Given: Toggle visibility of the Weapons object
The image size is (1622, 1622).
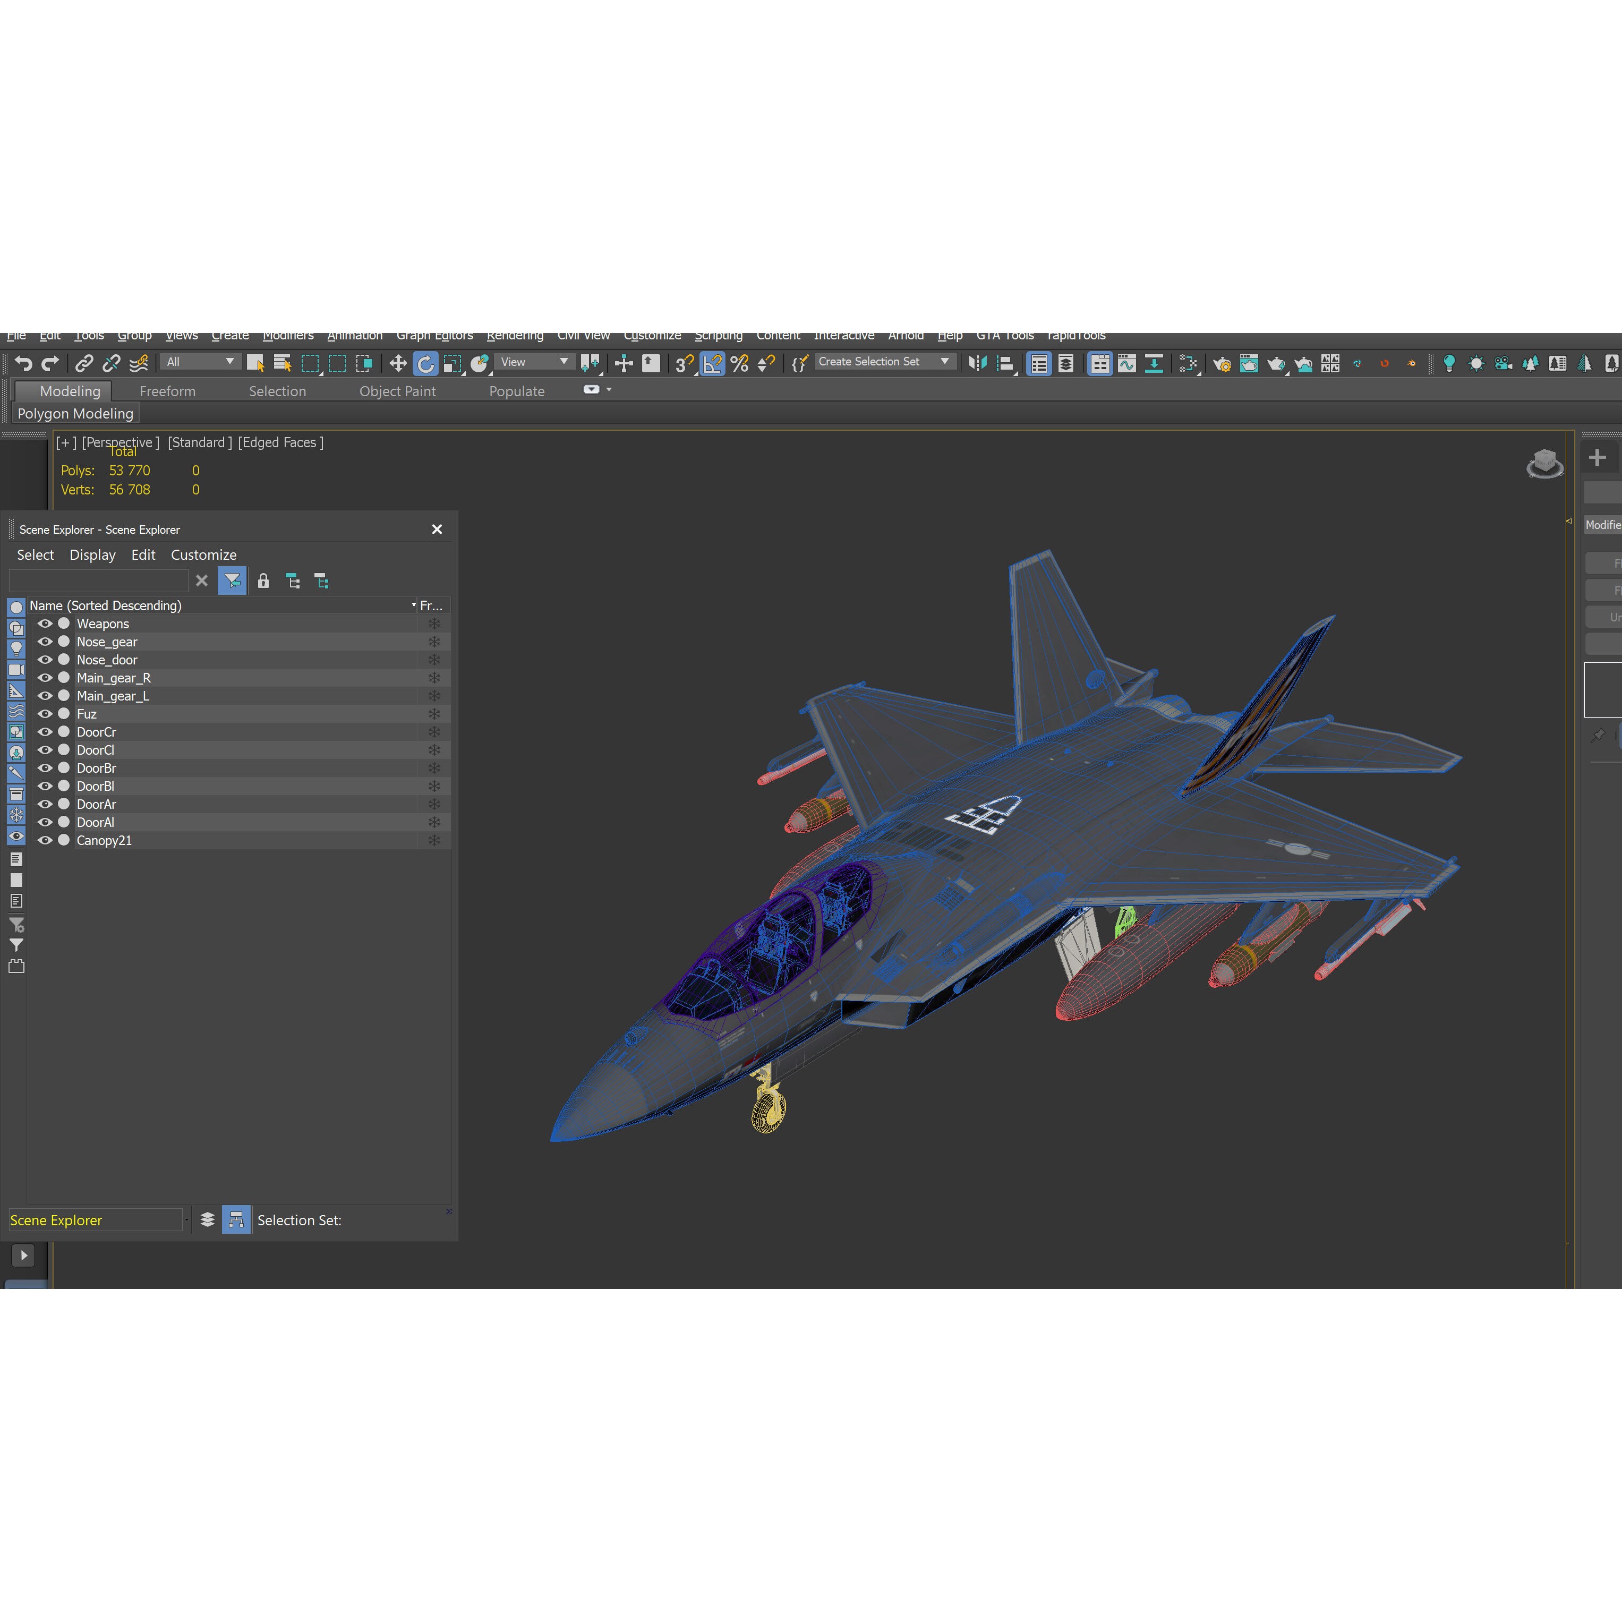Looking at the screenshot, I should click(x=45, y=624).
